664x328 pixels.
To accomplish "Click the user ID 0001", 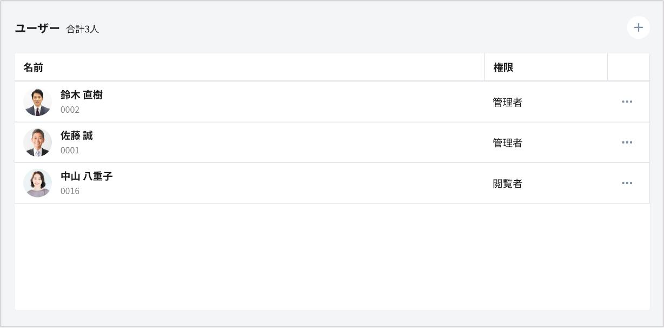I will pos(70,151).
